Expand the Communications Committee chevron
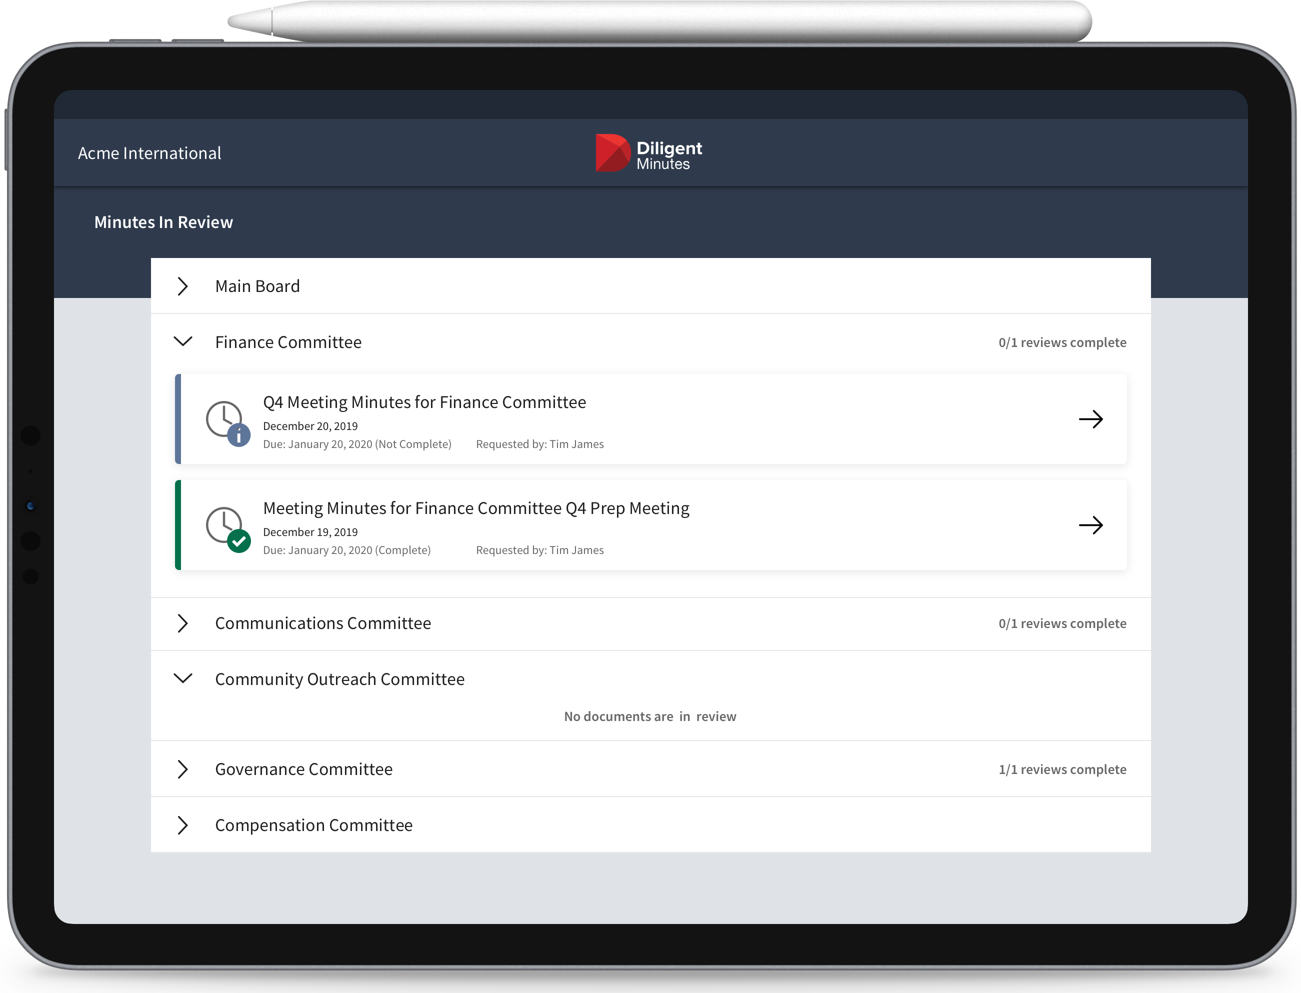1301x993 pixels. point(182,623)
